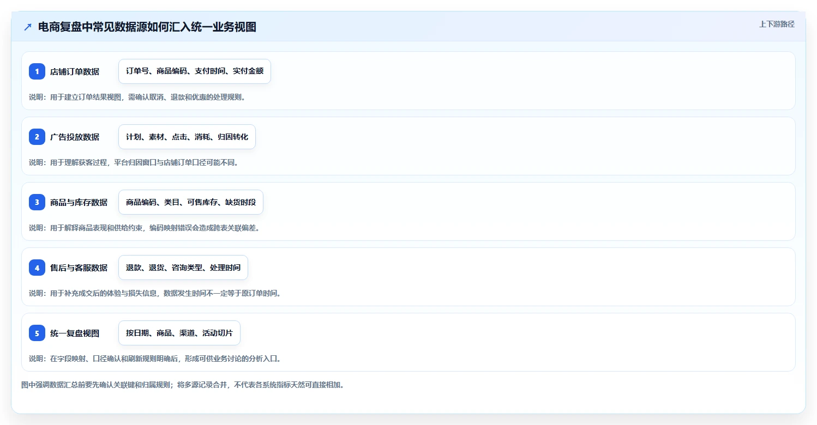Click the note starting 说明：用于理解获客过程
Viewport: 817px width, 425px height.
click(134, 162)
